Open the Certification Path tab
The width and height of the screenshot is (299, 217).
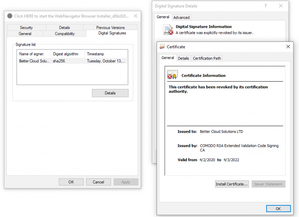207,58
